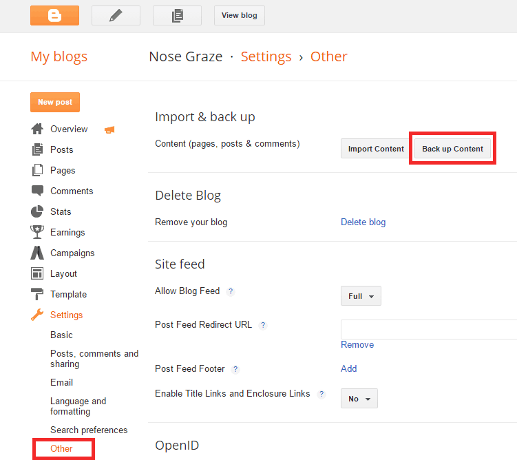Click the Overview house icon

pyautogui.click(x=37, y=129)
